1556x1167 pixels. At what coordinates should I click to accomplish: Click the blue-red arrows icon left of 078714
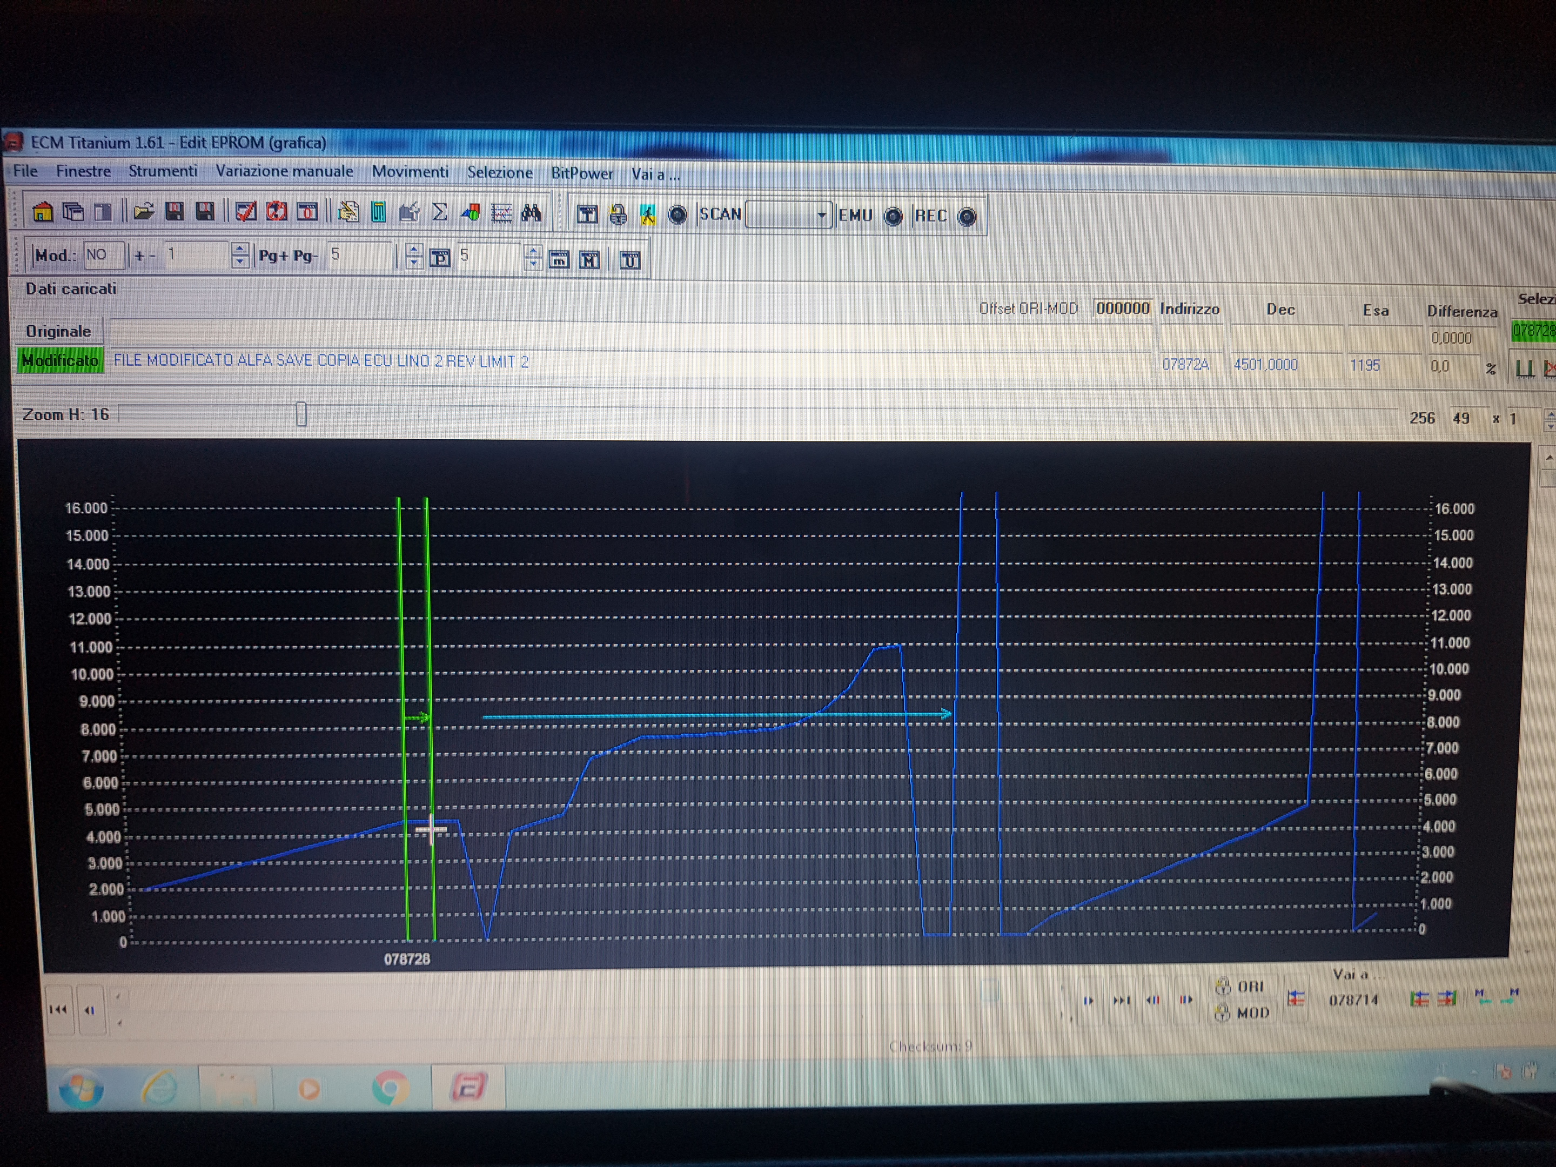[x=1296, y=998]
